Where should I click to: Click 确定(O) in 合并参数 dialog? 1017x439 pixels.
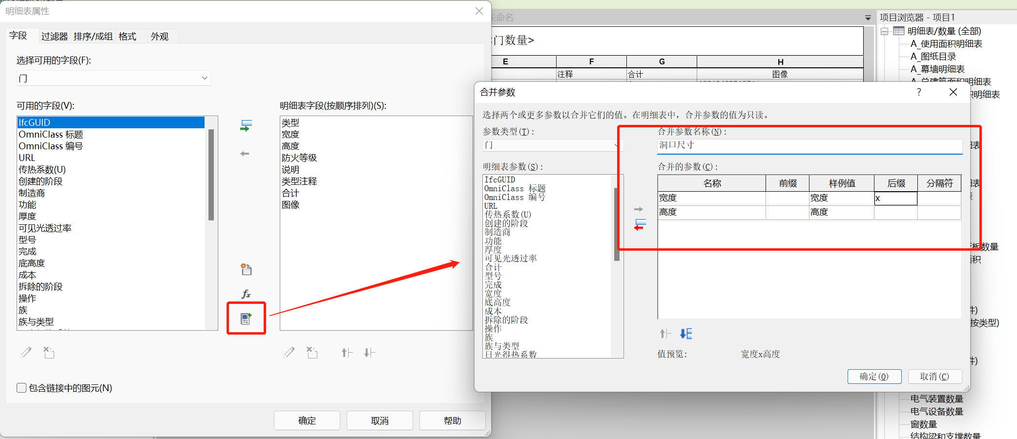point(874,377)
